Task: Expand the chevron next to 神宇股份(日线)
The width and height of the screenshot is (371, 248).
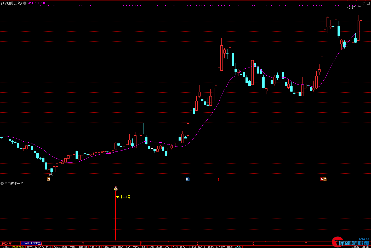Action: click(25, 3)
